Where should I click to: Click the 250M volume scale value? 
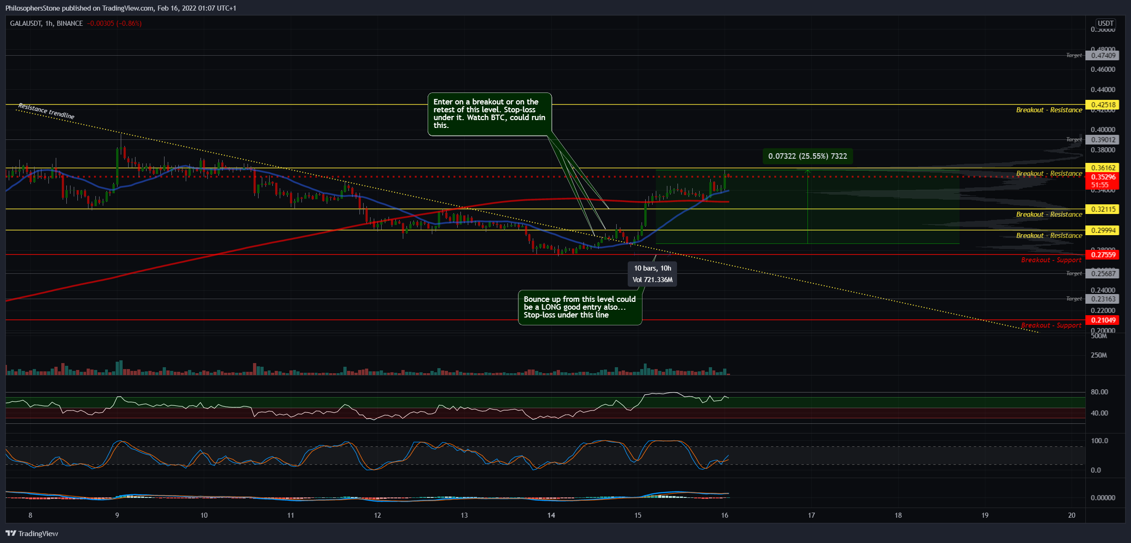[x=1099, y=355]
